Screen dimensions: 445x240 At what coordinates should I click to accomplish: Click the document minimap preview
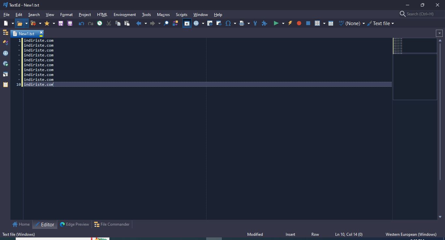click(x=415, y=69)
